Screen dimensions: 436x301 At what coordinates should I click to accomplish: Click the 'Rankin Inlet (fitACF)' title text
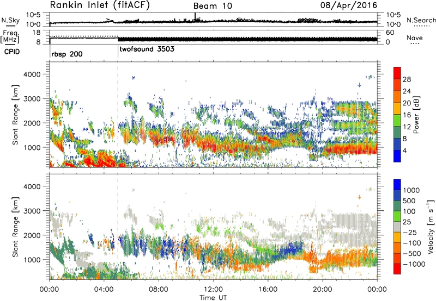[x=100, y=5]
